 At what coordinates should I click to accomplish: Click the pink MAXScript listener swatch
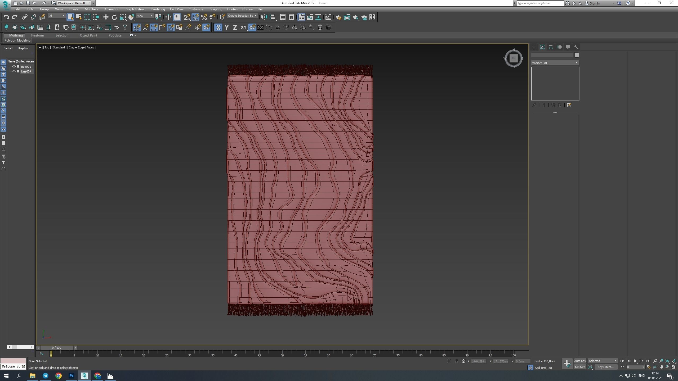13,361
